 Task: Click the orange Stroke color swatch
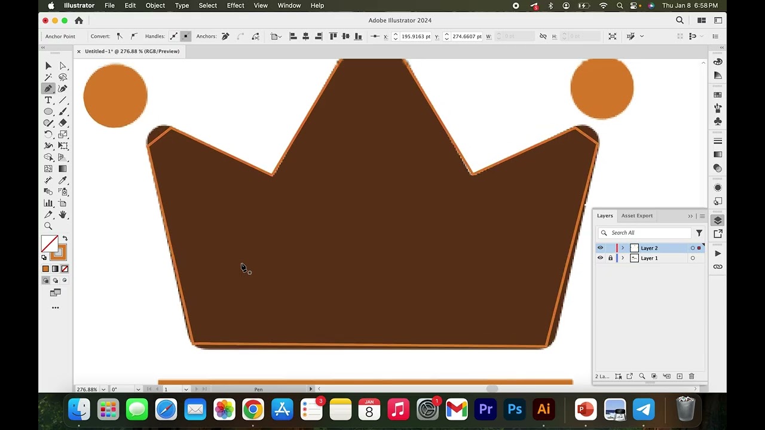[x=59, y=253]
